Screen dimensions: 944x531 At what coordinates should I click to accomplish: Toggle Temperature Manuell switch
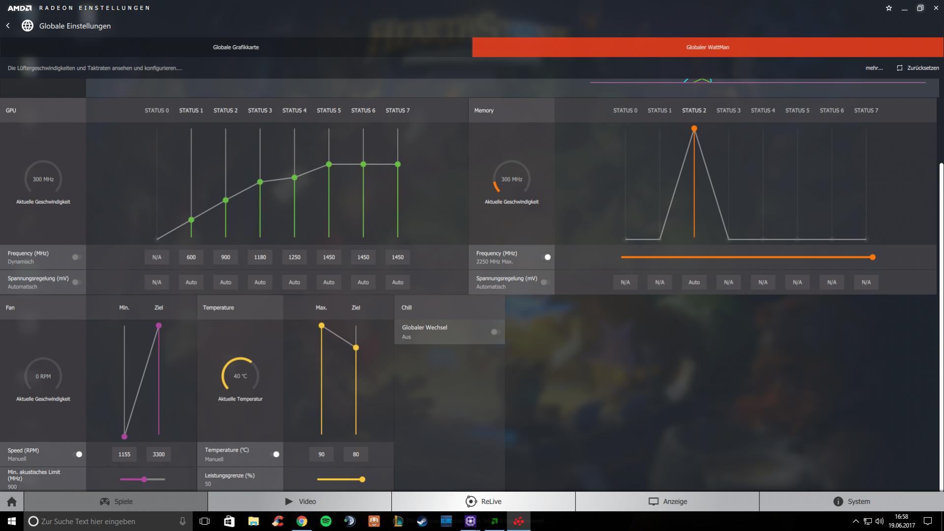coord(274,454)
